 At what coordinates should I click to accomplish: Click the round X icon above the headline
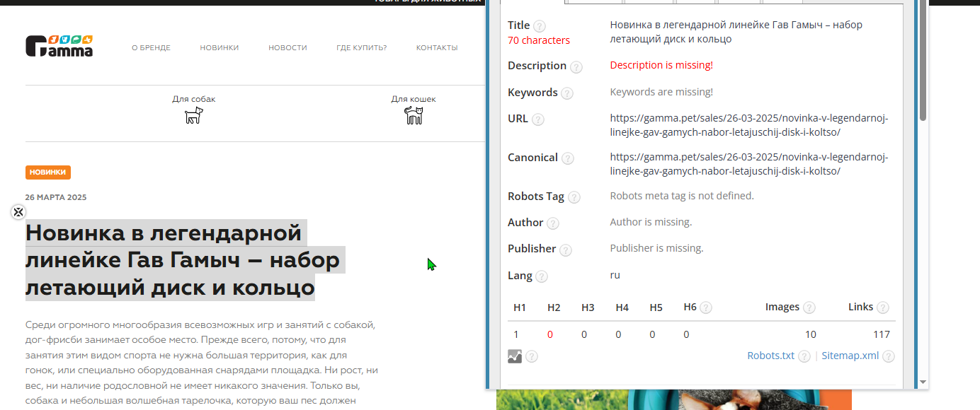[18, 212]
